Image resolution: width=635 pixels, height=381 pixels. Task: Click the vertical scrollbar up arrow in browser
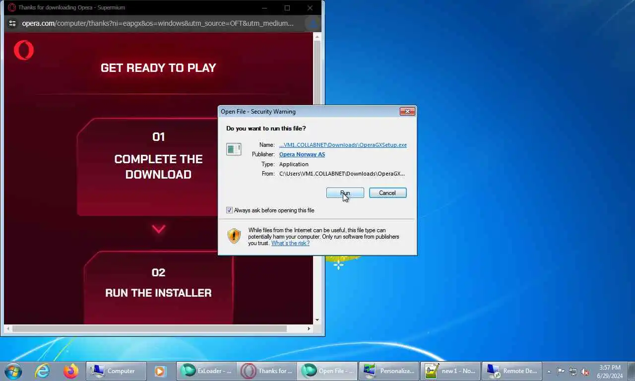(x=317, y=36)
